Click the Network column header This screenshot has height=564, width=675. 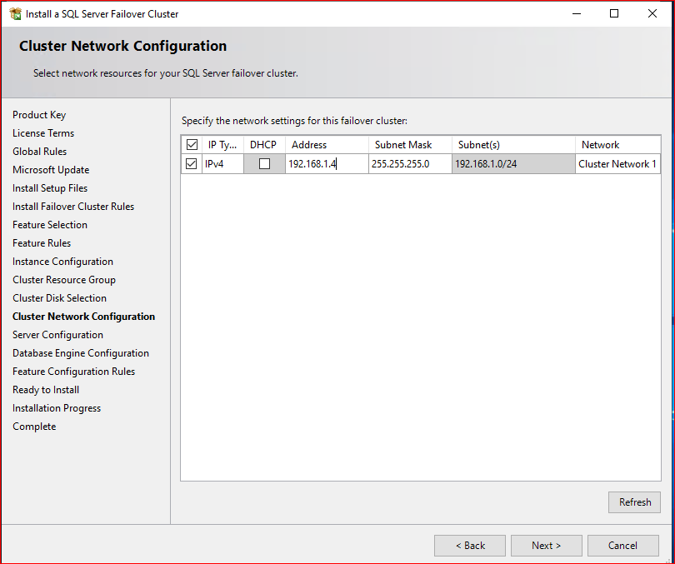(617, 145)
